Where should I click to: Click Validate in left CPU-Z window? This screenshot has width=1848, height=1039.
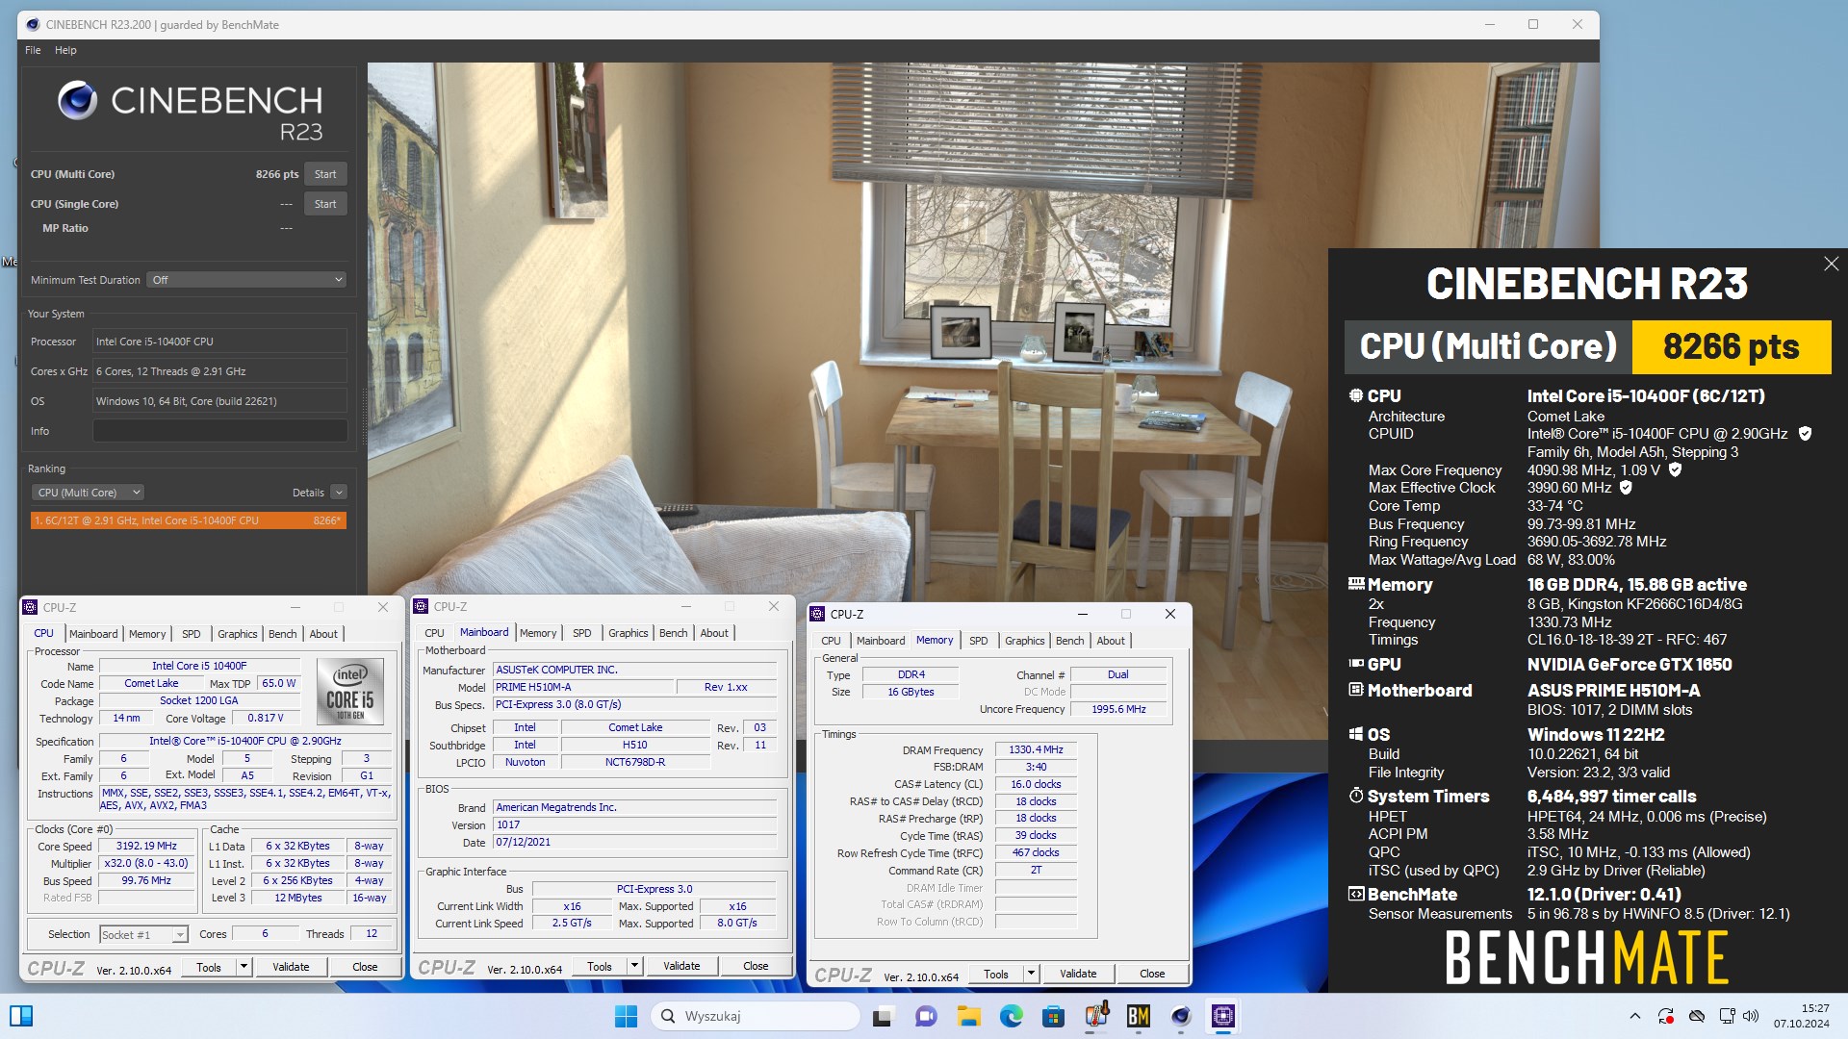click(x=291, y=967)
